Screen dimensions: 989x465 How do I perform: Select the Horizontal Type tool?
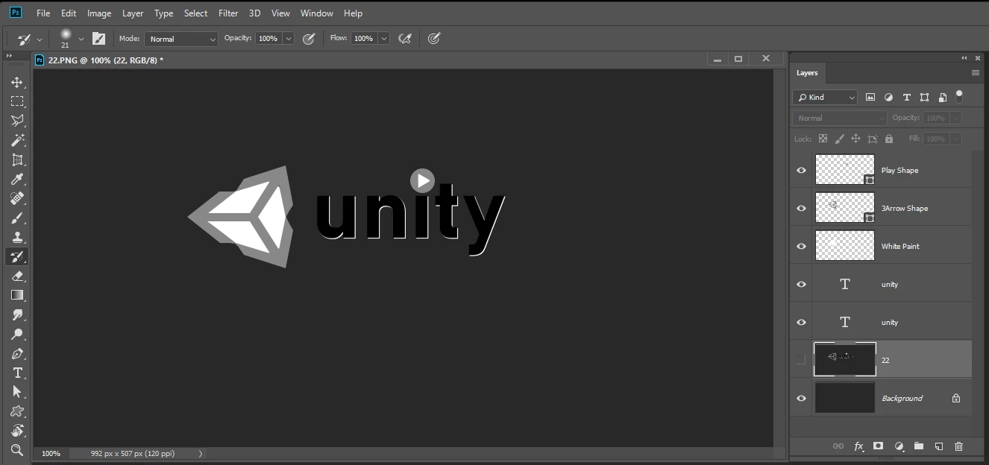pyautogui.click(x=17, y=373)
